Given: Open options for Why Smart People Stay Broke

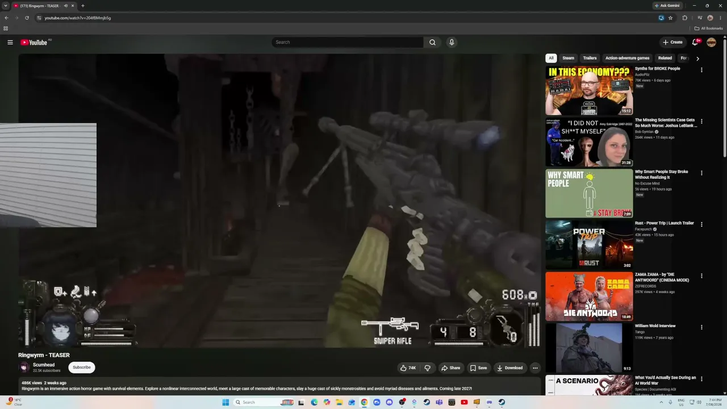Looking at the screenshot, I should pyautogui.click(x=701, y=173).
